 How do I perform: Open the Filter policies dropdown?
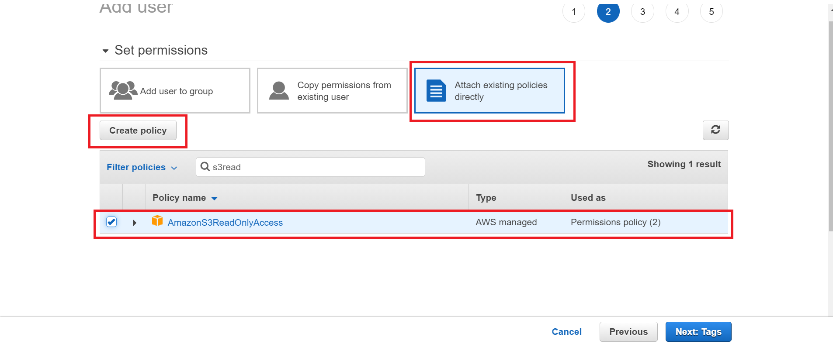point(142,167)
